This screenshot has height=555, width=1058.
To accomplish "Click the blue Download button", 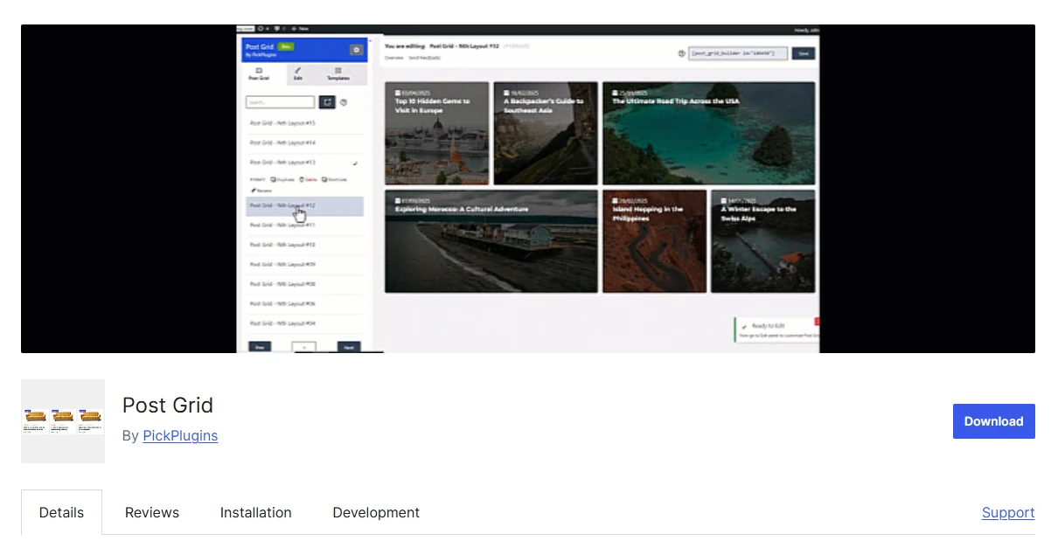I will pyautogui.click(x=994, y=421).
